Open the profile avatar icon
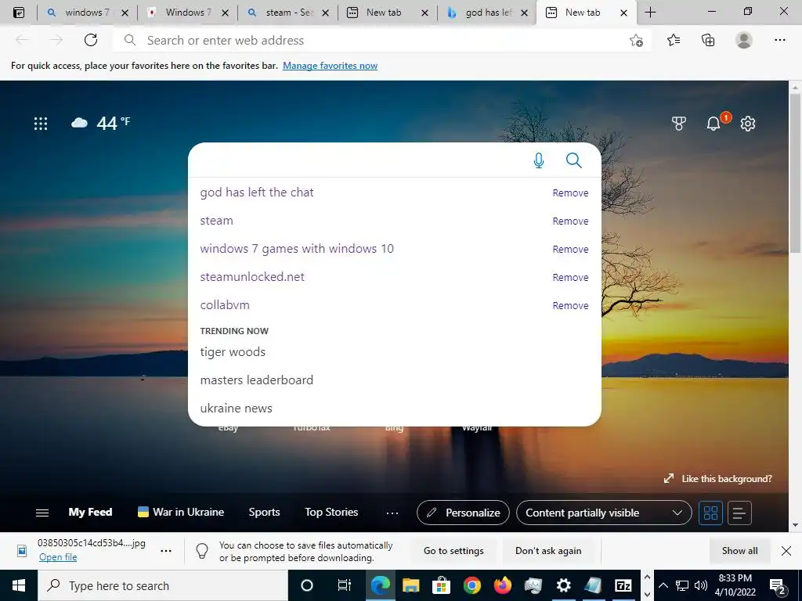 tap(744, 40)
